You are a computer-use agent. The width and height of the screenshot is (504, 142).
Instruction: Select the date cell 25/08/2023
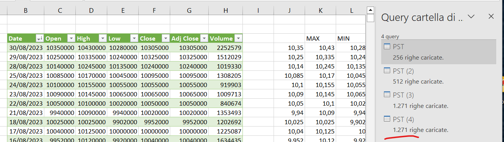26,75
